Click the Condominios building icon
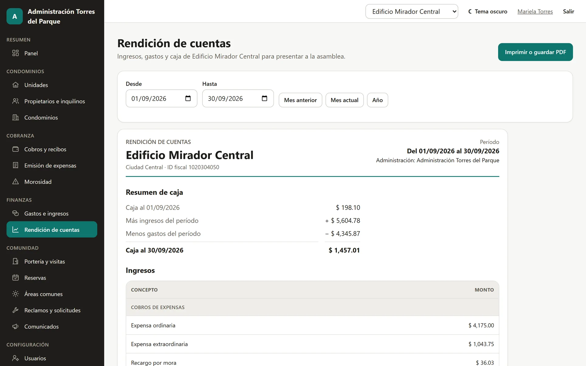 [16, 117]
